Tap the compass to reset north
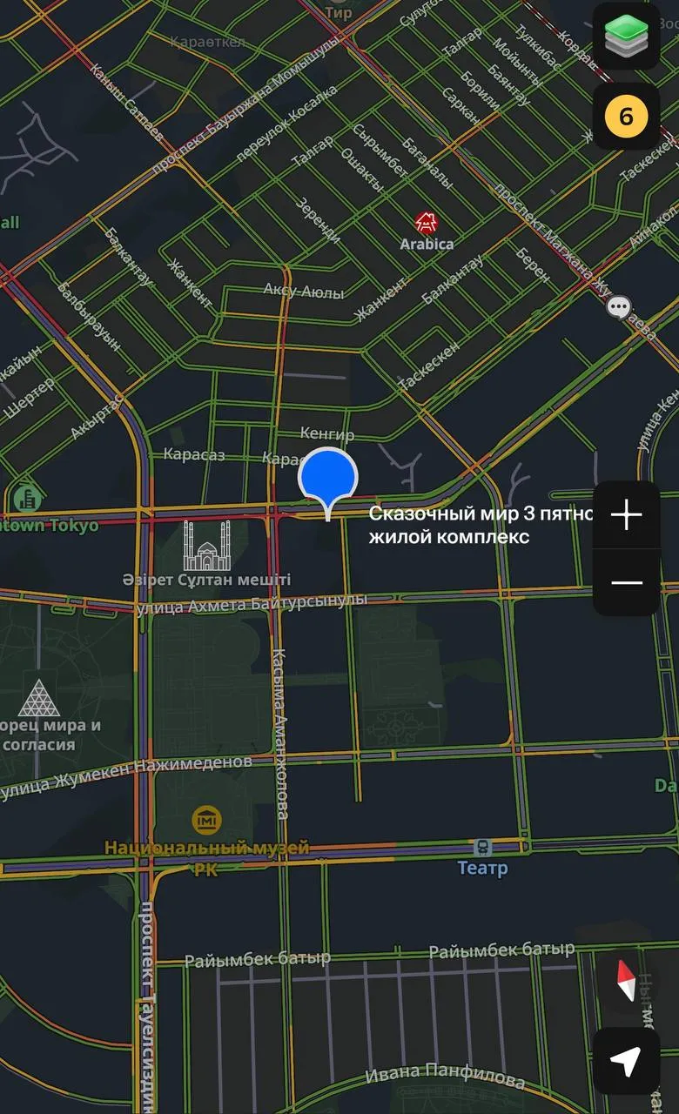The image size is (679, 1114). point(626,981)
